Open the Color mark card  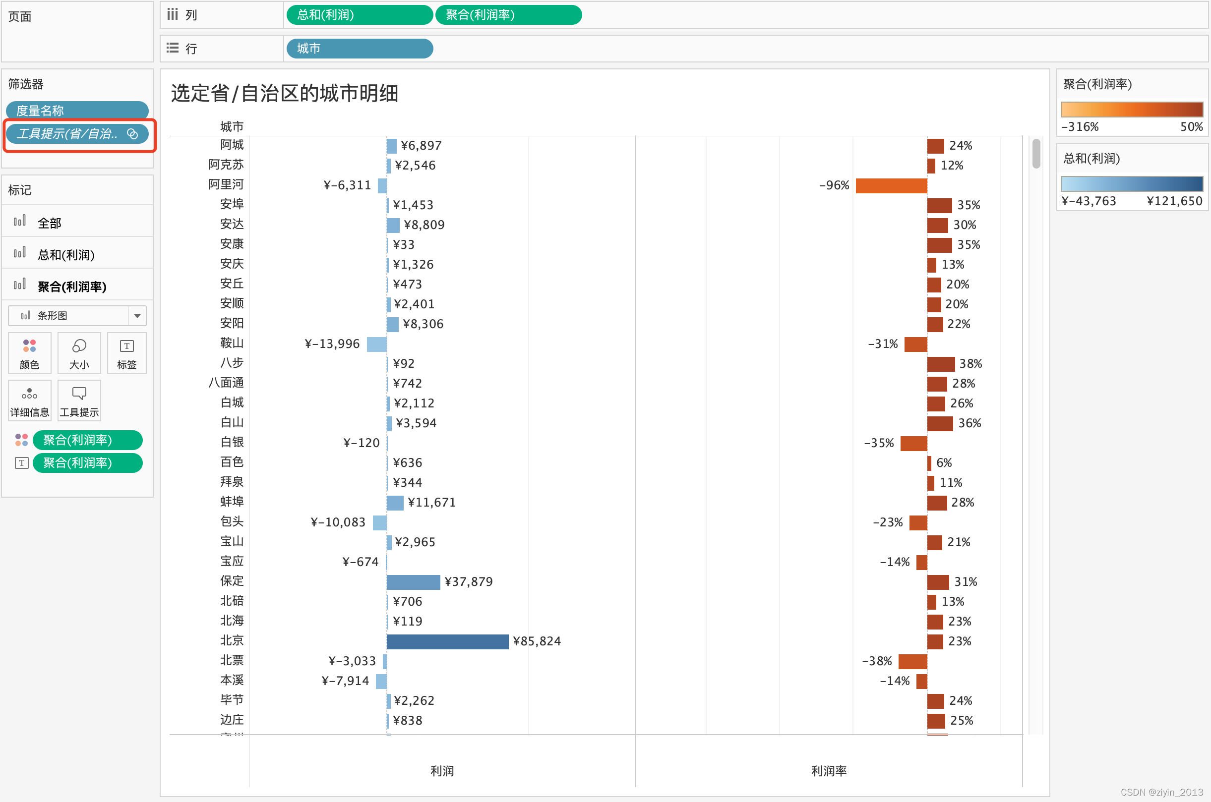click(30, 352)
